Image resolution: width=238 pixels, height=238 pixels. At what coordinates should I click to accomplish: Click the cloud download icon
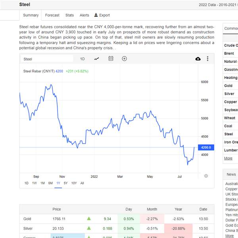pos(198,59)
